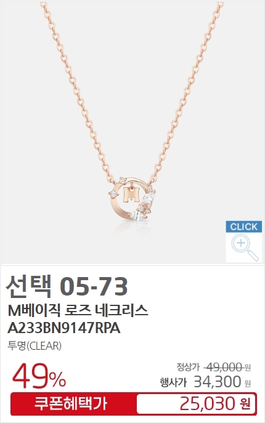265x423 pixels.
Task: Open the rose gold necklace product image
Action: [132, 133]
